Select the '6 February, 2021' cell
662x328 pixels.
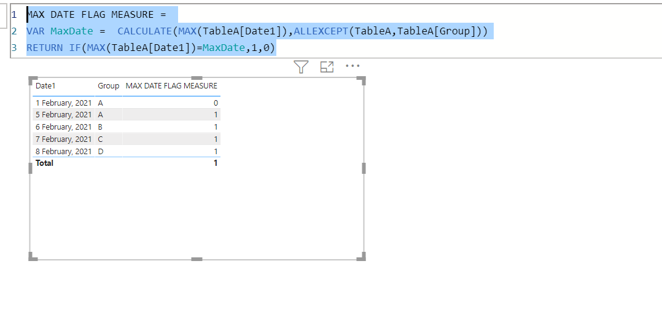click(x=63, y=127)
